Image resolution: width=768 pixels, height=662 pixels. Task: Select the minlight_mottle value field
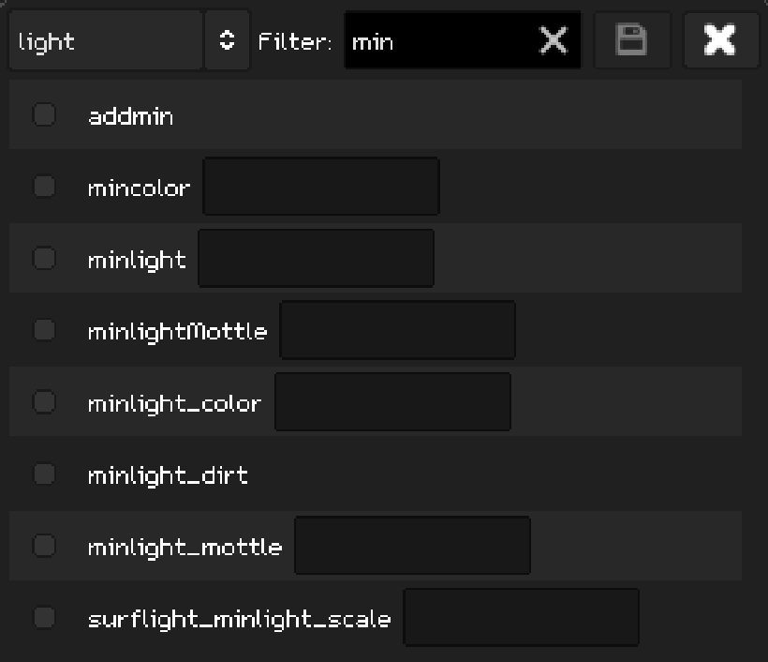pos(412,545)
